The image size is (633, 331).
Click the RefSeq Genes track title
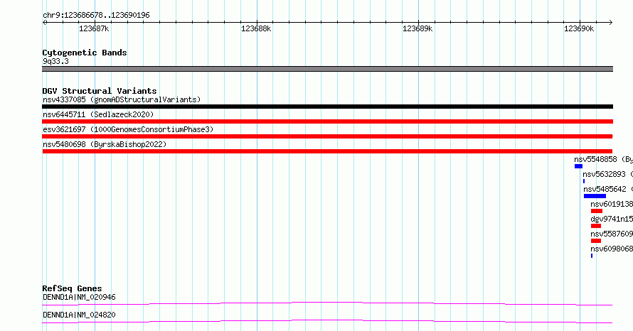tap(72, 288)
